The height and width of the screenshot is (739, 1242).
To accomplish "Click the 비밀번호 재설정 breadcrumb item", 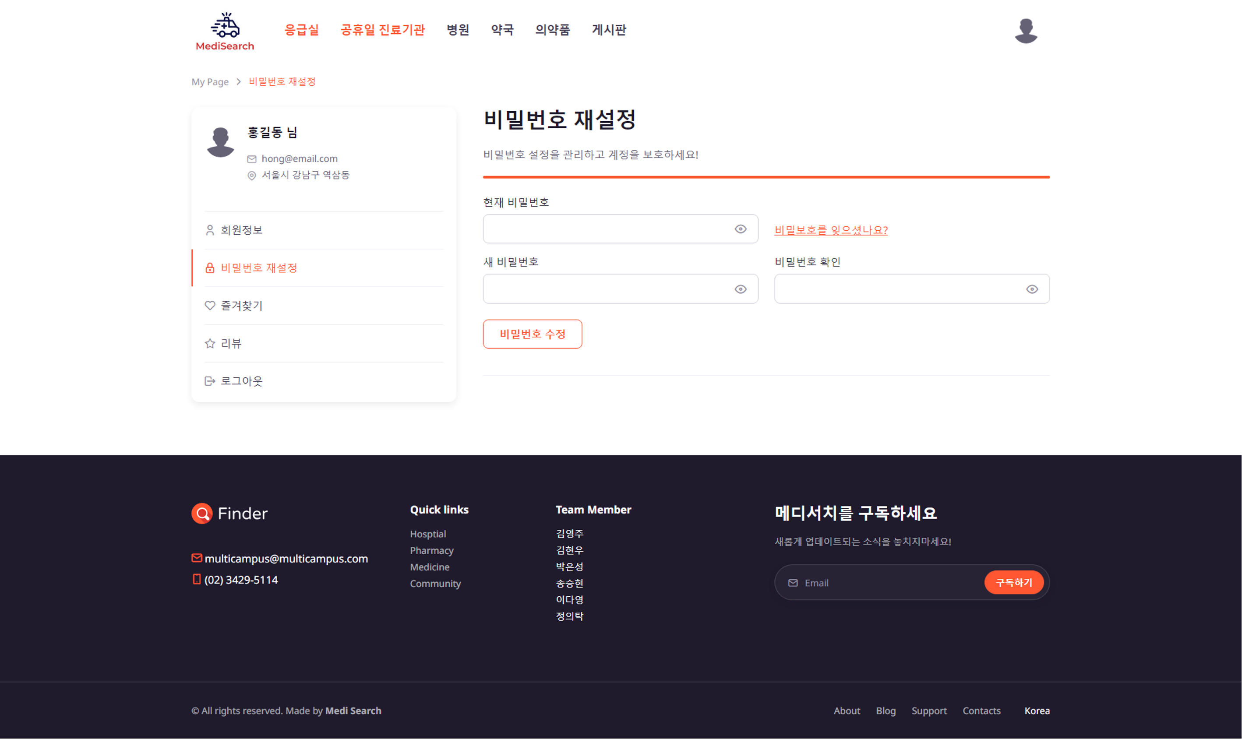I will [x=282, y=82].
